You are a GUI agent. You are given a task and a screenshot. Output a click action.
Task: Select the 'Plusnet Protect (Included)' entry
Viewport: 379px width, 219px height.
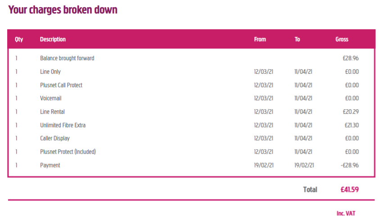tap(68, 152)
